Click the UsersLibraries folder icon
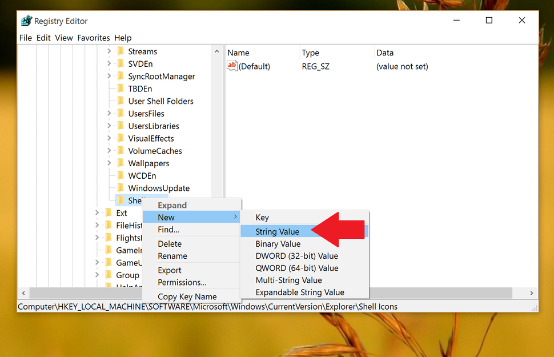This screenshot has height=357, width=554. pyautogui.click(x=122, y=126)
